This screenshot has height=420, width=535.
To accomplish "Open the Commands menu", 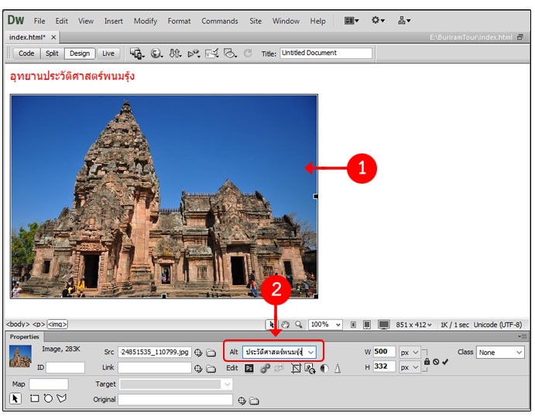I will coord(219,21).
